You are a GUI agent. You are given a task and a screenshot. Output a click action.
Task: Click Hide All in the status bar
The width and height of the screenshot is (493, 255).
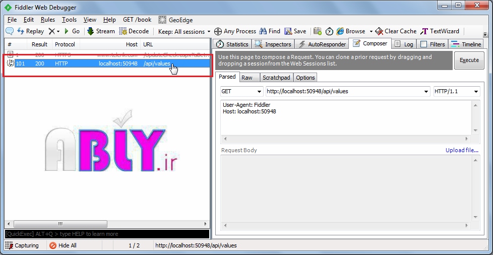click(63, 245)
